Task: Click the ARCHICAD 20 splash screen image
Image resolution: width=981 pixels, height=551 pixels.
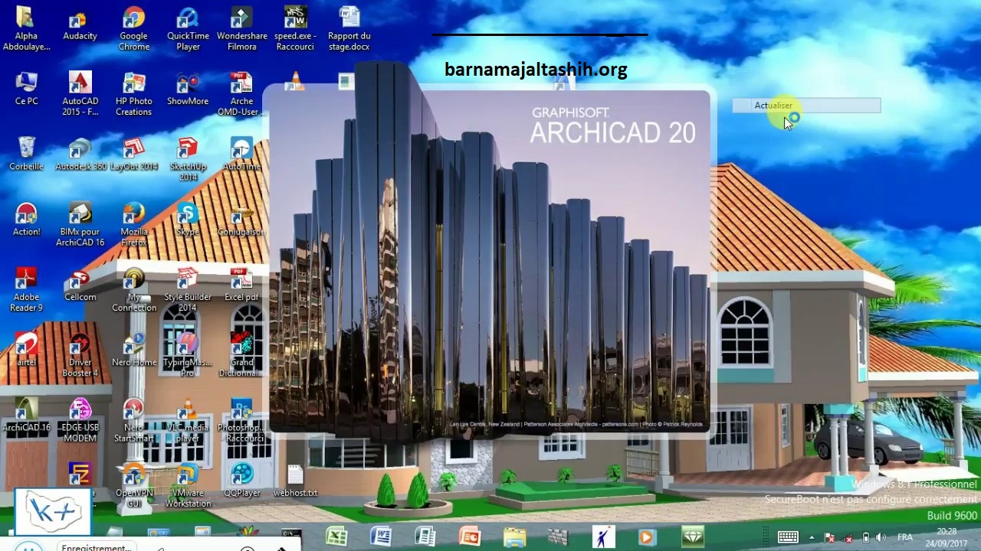Action: (x=489, y=263)
